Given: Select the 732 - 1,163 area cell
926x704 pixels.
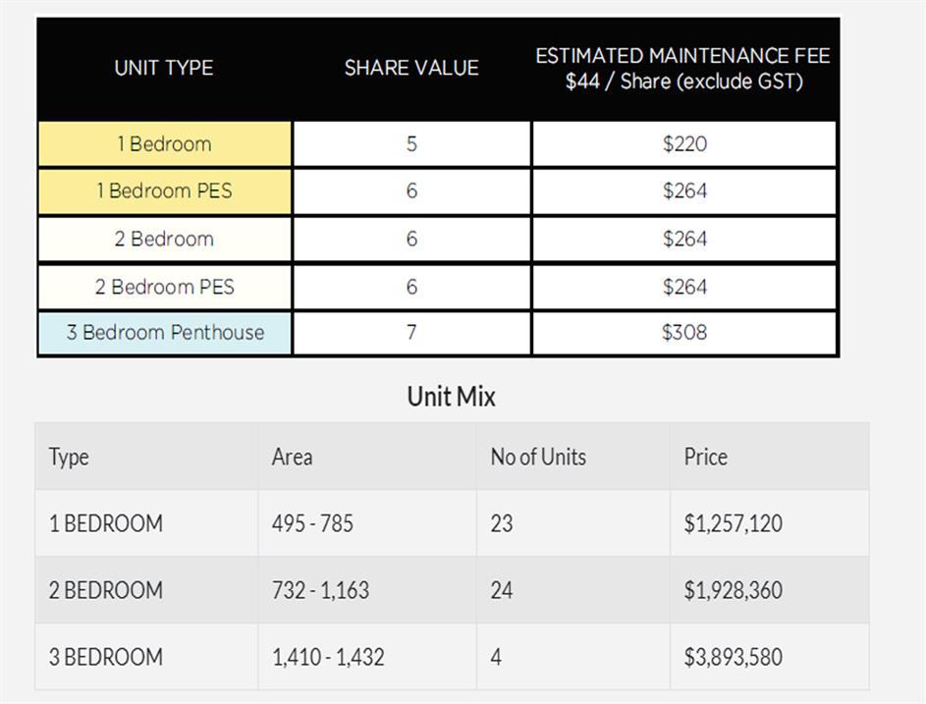Looking at the screenshot, I should click(321, 590).
